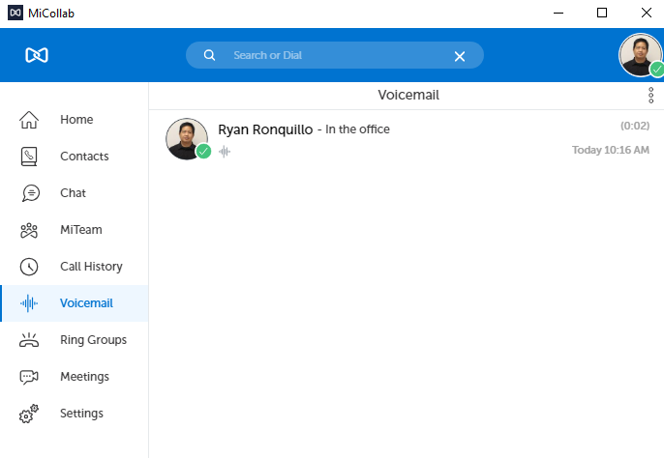664x458 pixels.
Task: Click the Mitel logo in header
Action: [x=37, y=55]
